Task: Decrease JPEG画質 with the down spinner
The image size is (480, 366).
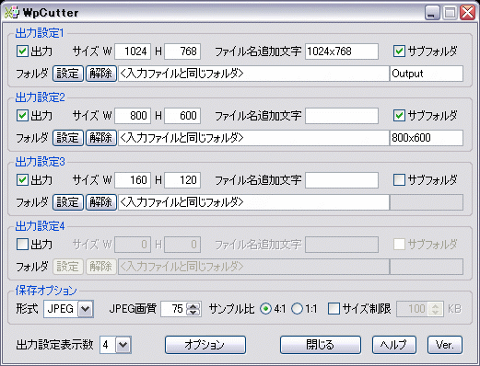Action: tap(193, 312)
